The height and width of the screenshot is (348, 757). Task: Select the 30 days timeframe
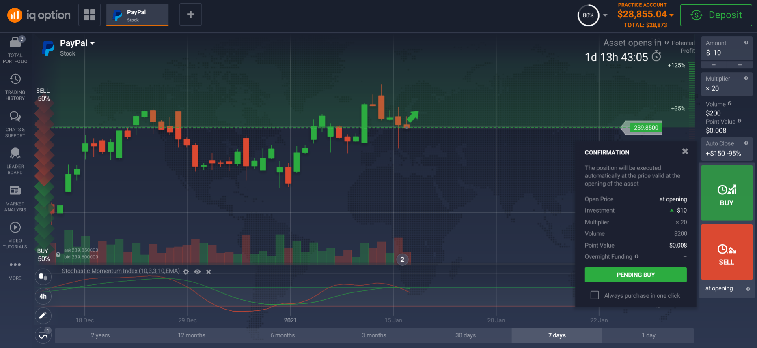(x=466, y=335)
